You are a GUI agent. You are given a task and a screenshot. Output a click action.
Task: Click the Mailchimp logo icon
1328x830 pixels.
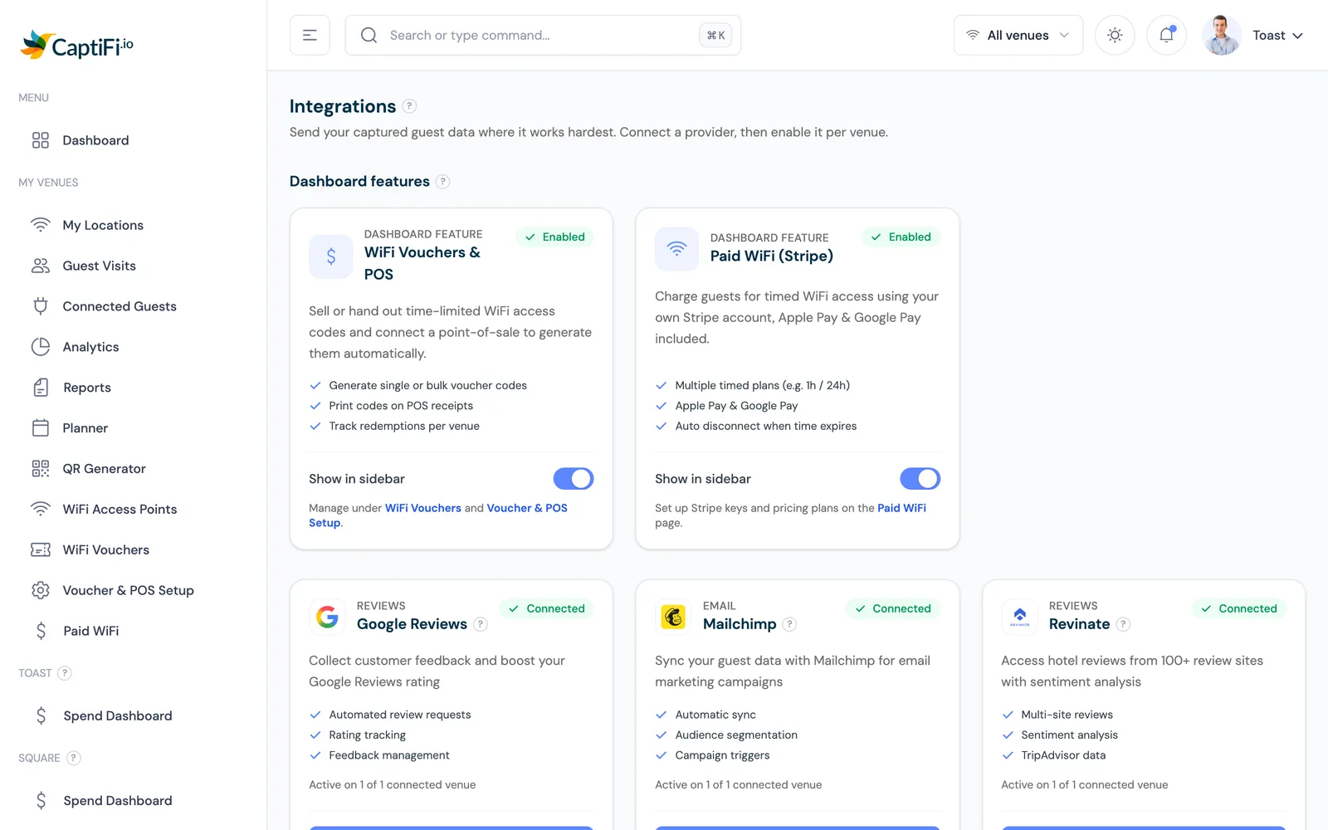point(673,617)
